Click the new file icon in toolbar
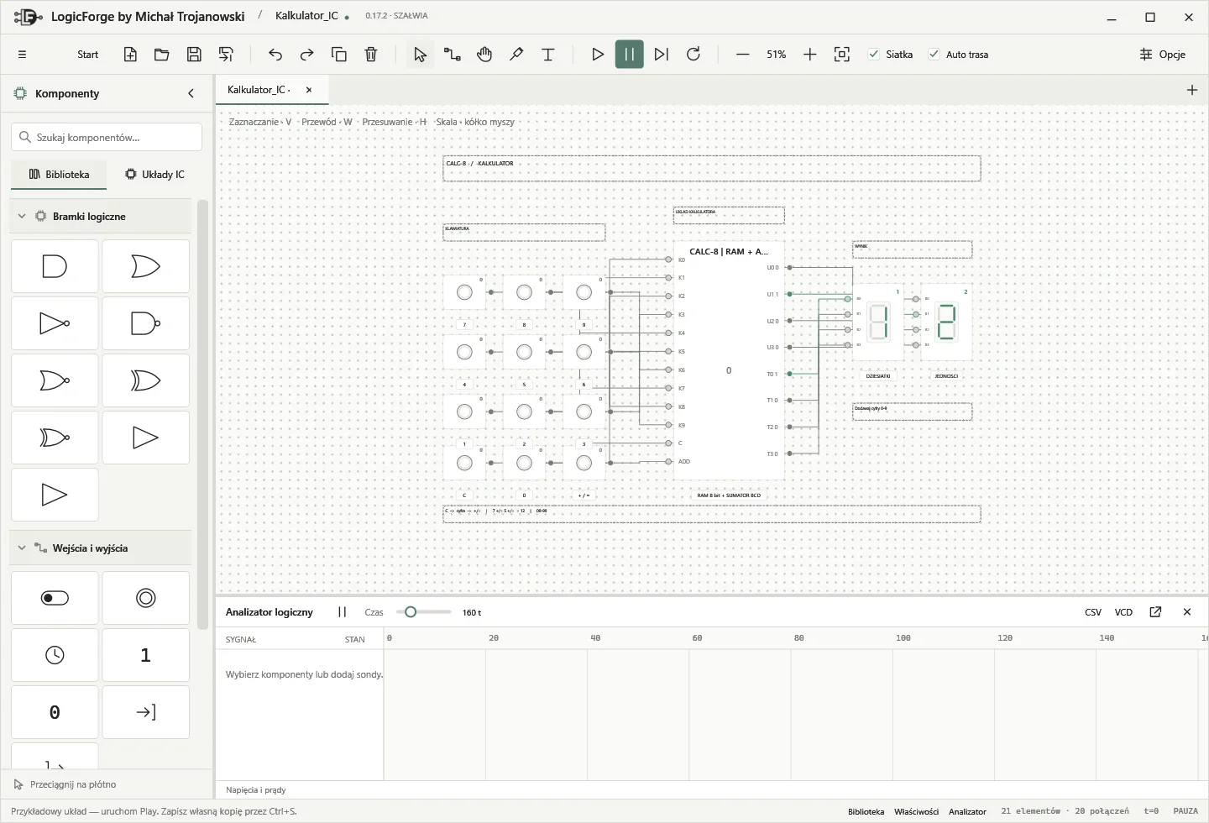The height and width of the screenshot is (823, 1209). tap(130, 55)
